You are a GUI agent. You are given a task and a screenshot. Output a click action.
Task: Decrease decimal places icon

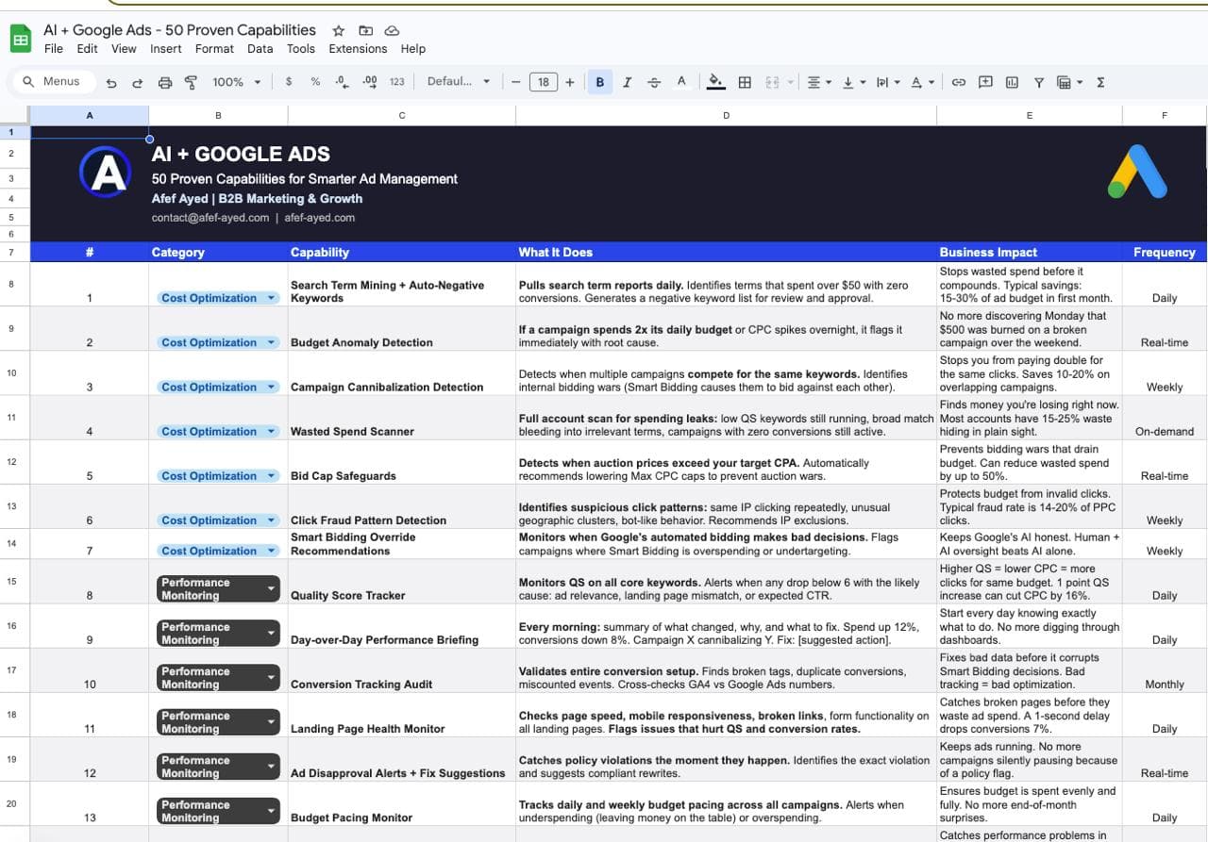pyautogui.click(x=341, y=82)
